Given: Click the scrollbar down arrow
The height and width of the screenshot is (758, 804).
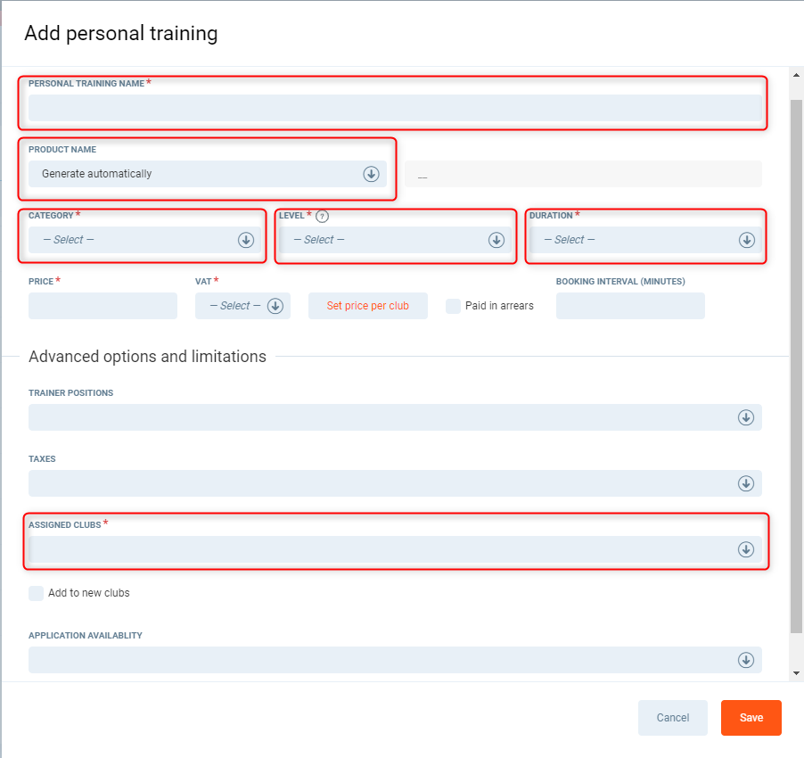Looking at the screenshot, I should 796,673.
